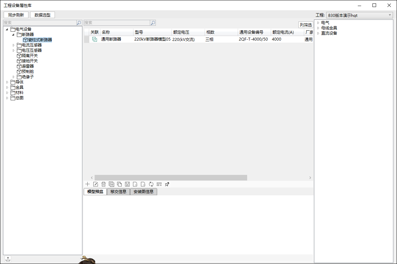
Task: Open the 工程 project dropdown
Action: click(359, 15)
